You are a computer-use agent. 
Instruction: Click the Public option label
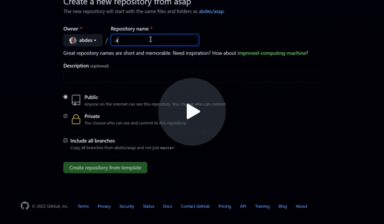pyautogui.click(x=91, y=97)
